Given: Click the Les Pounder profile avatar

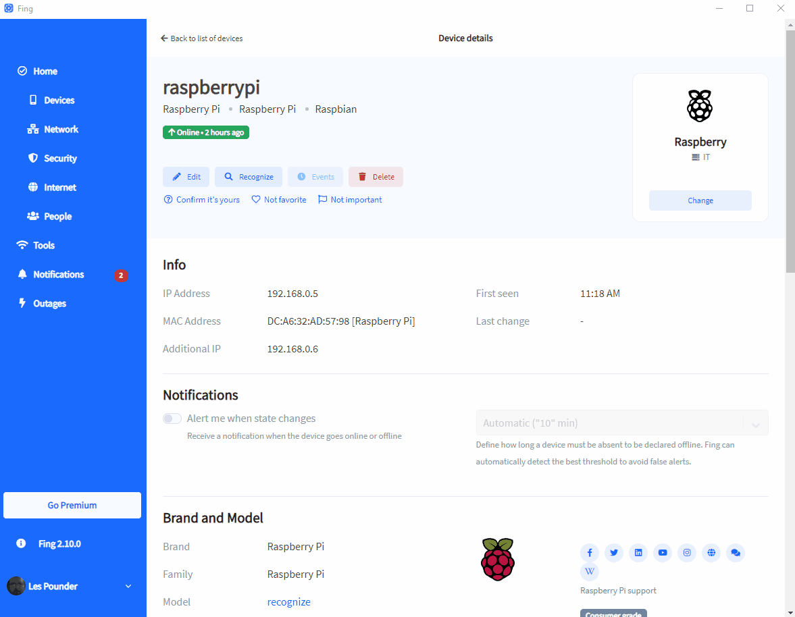Looking at the screenshot, I should coord(16,586).
